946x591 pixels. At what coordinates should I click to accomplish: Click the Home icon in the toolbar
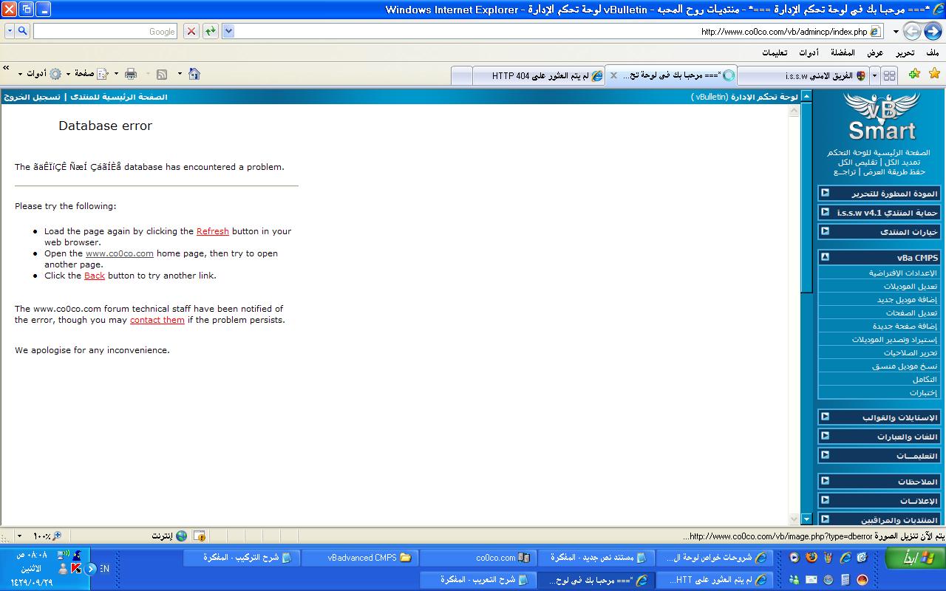[x=194, y=74]
